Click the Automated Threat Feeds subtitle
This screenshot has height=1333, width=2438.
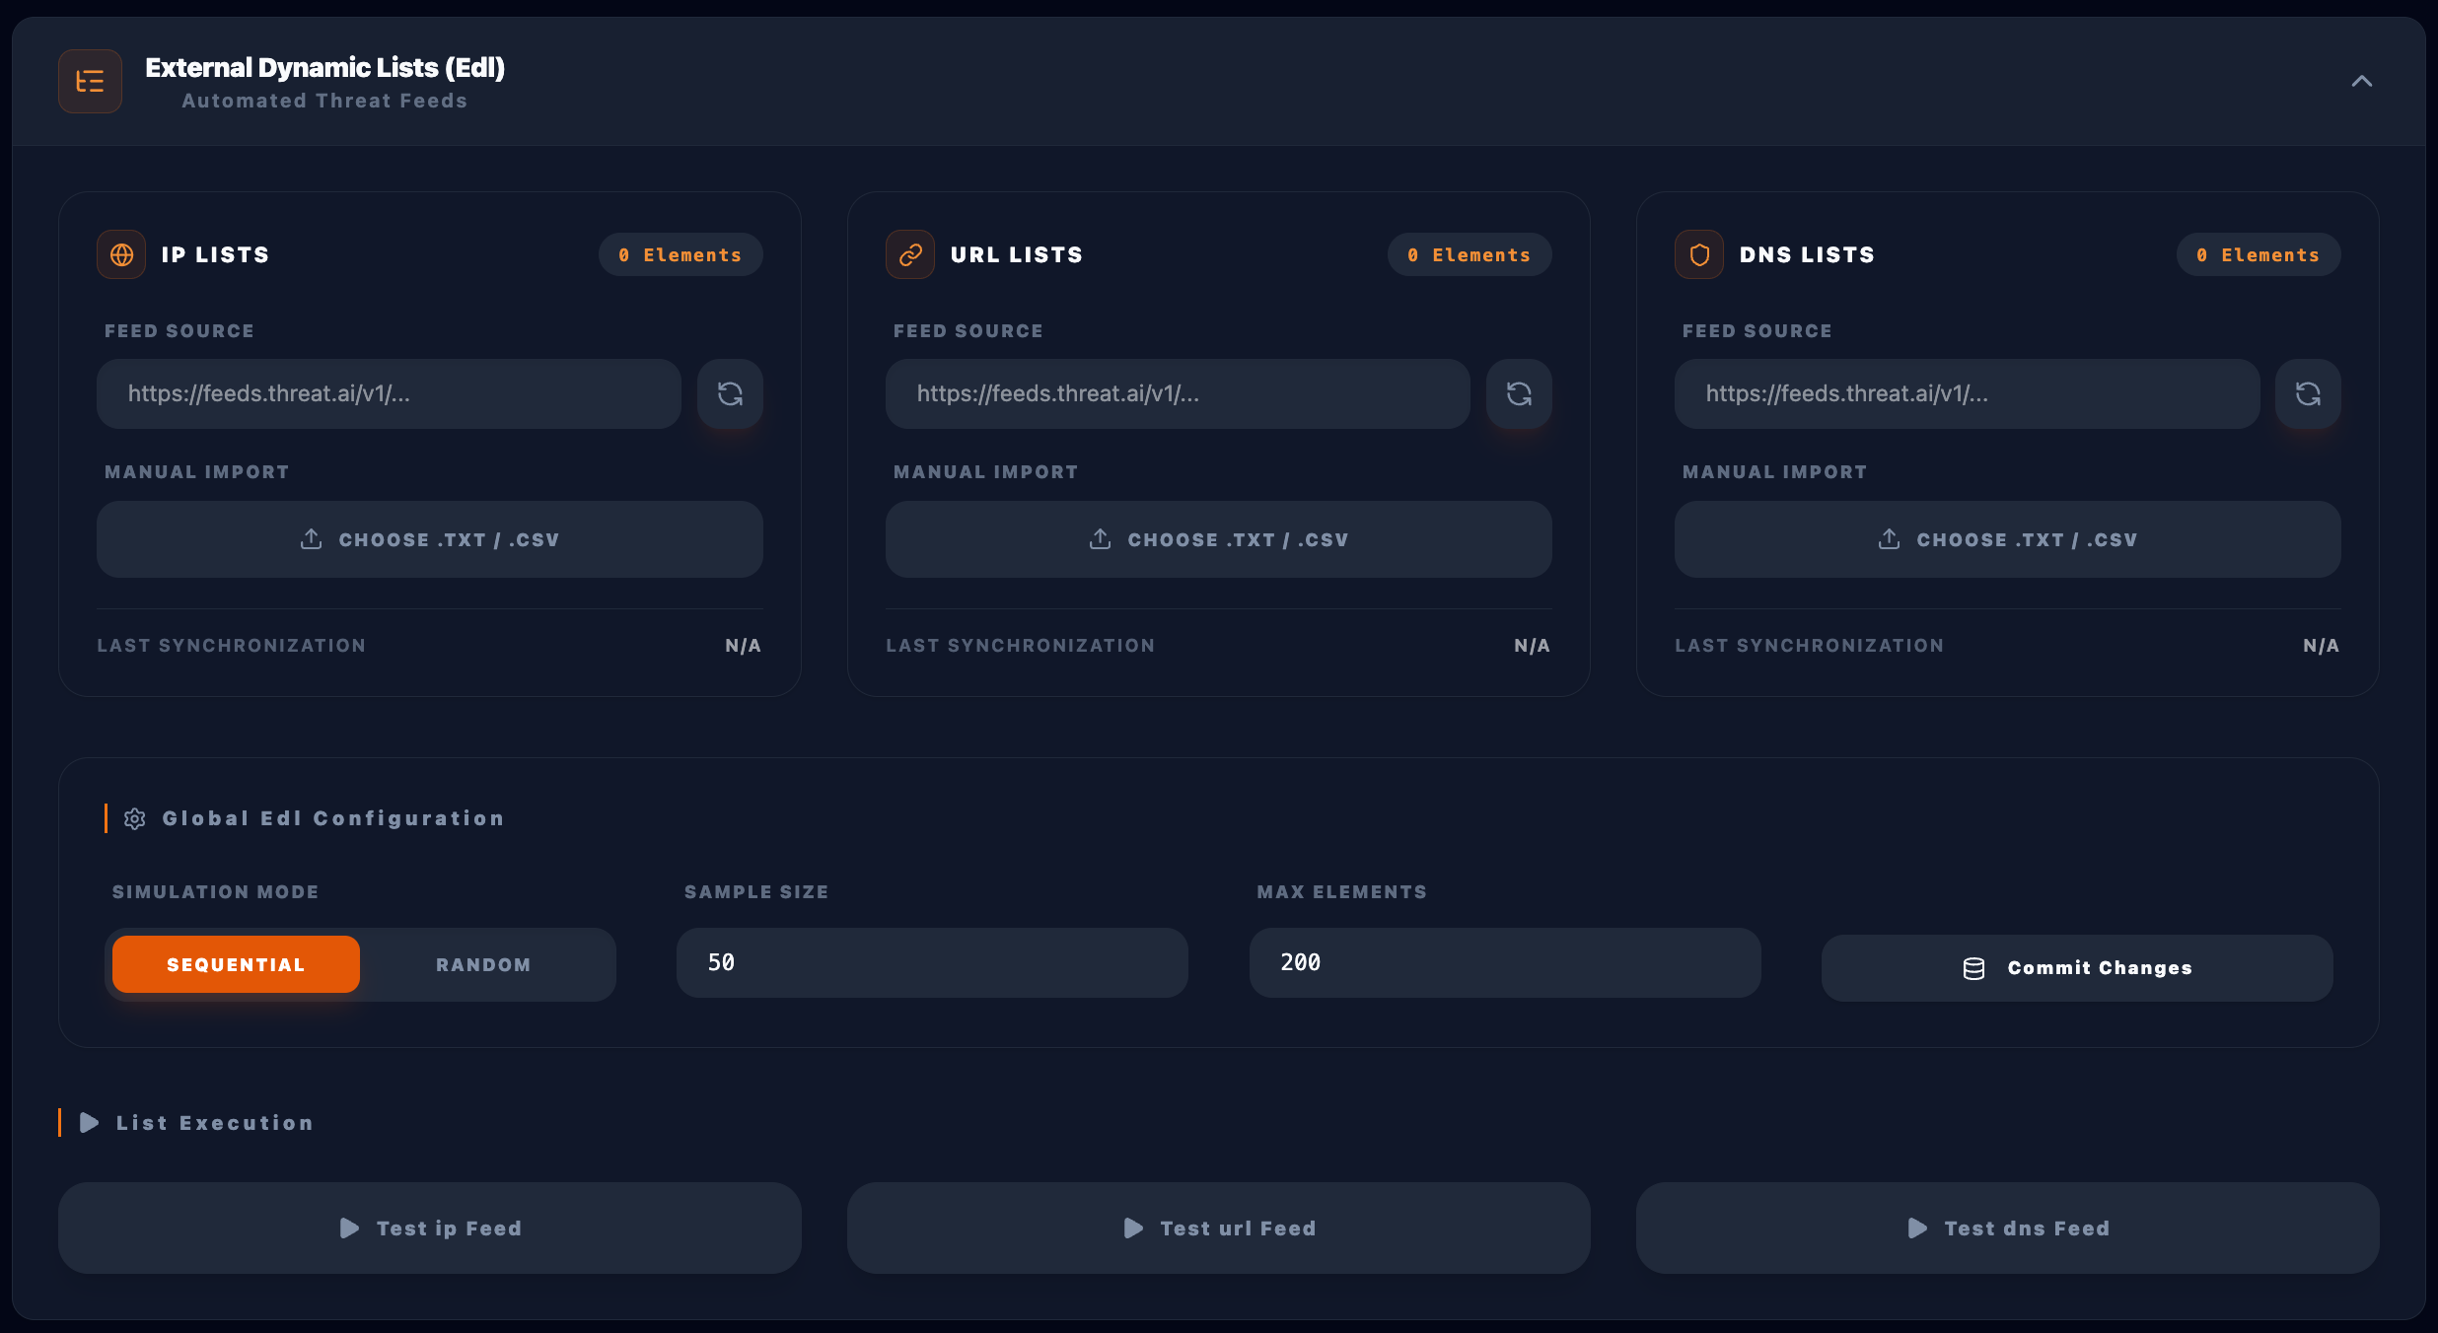coord(324,101)
